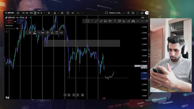194x109 pixels.
Task: Select the Text annotation tool
Action: (115, 21)
